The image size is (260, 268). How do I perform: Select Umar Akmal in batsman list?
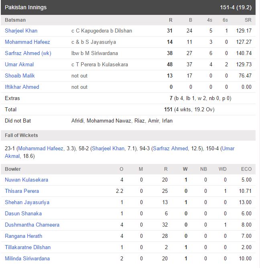tap(19, 64)
